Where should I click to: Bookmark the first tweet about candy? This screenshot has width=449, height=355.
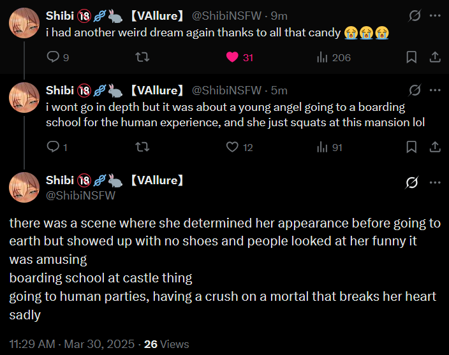coord(412,57)
